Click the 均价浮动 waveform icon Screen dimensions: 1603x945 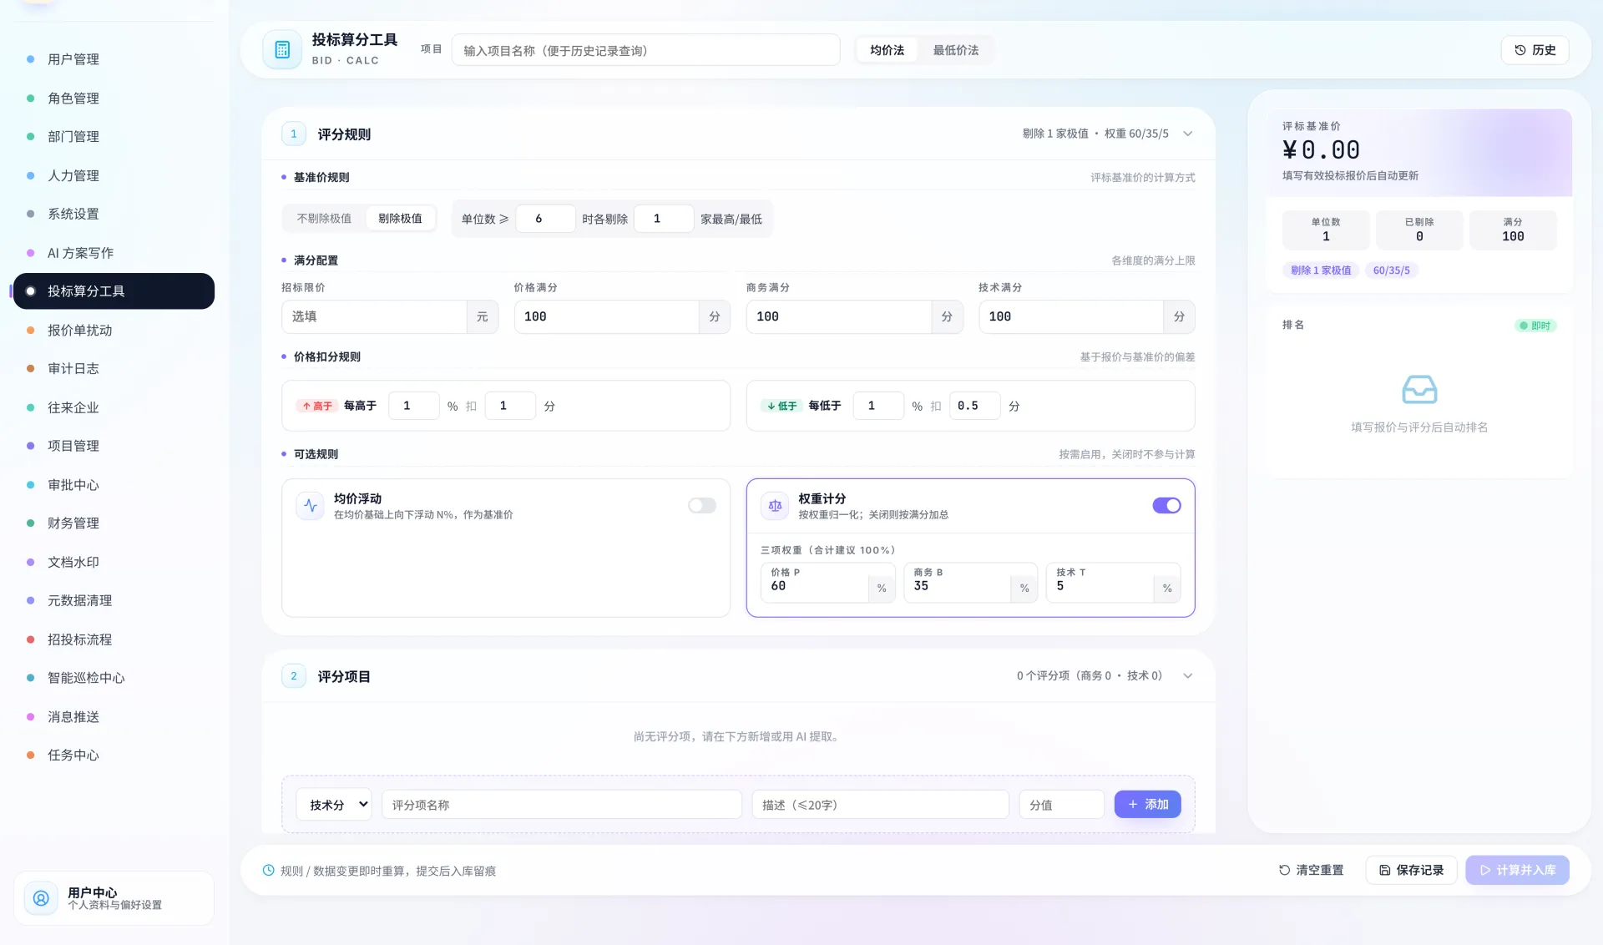[311, 505]
